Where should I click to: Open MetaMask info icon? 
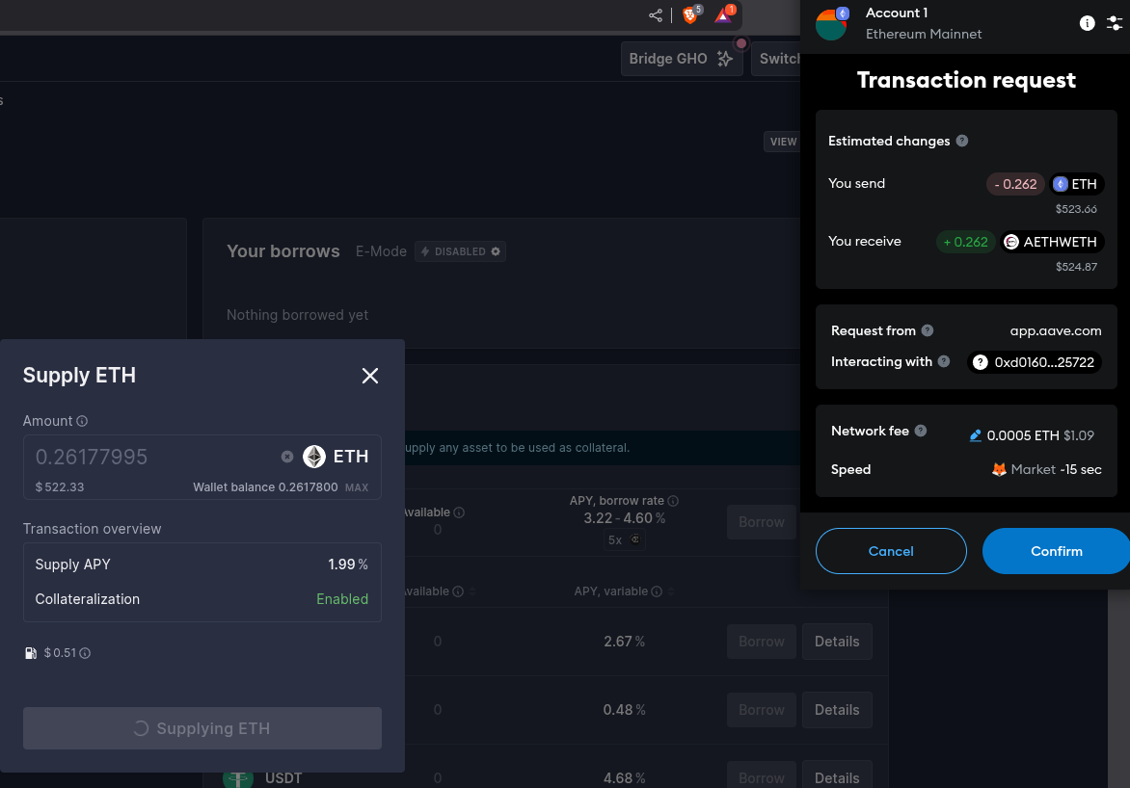coord(1087,23)
